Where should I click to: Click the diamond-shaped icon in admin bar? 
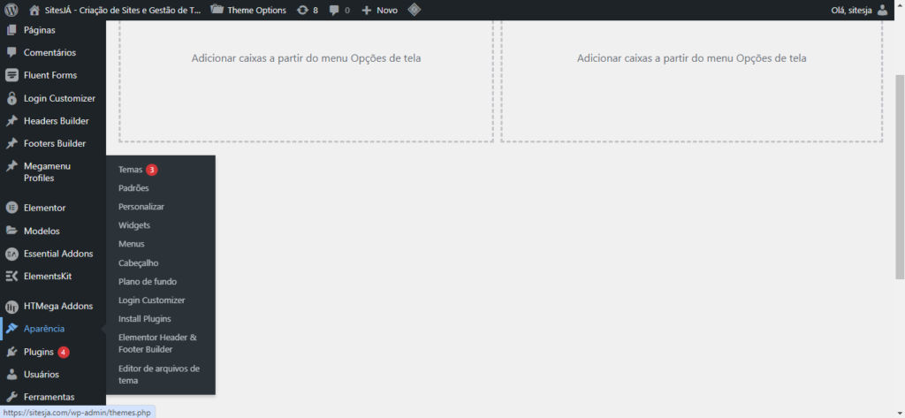click(414, 10)
